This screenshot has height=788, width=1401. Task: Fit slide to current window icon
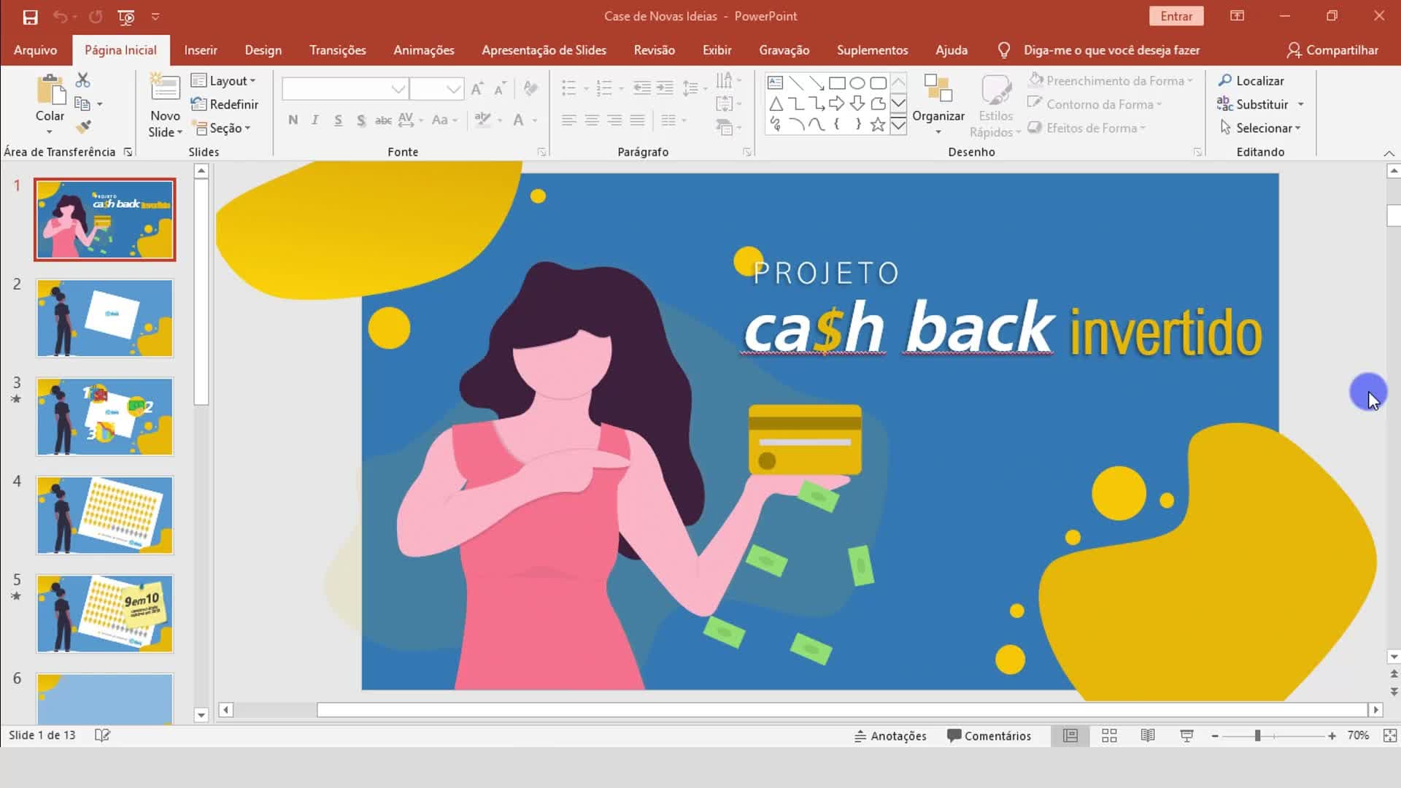[1389, 735]
